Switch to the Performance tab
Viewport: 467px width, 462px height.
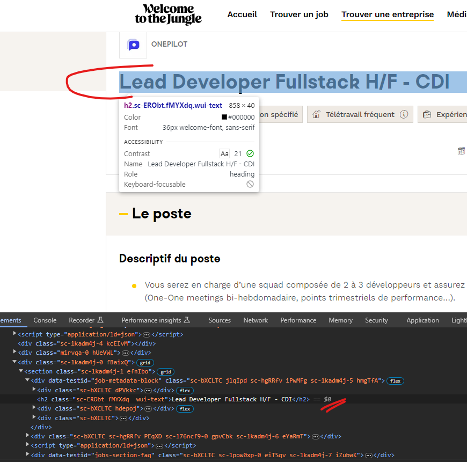coord(298,320)
